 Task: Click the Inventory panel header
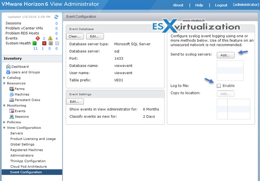click(x=32, y=59)
